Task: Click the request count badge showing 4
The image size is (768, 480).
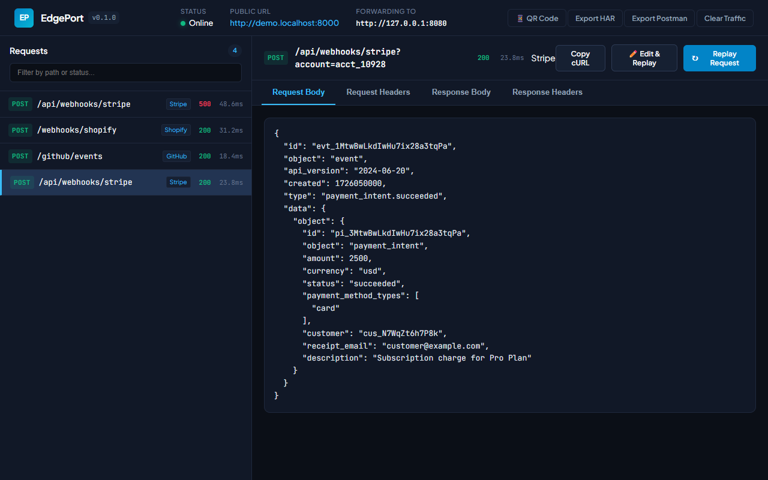Action: point(235,51)
